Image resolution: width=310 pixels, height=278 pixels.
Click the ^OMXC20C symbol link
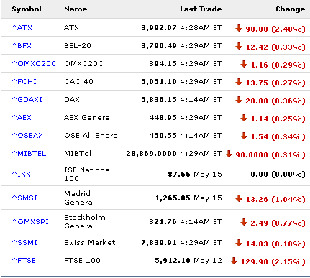pos(35,64)
